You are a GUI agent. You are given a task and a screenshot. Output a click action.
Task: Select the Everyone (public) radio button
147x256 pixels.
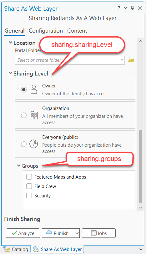(24, 144)
